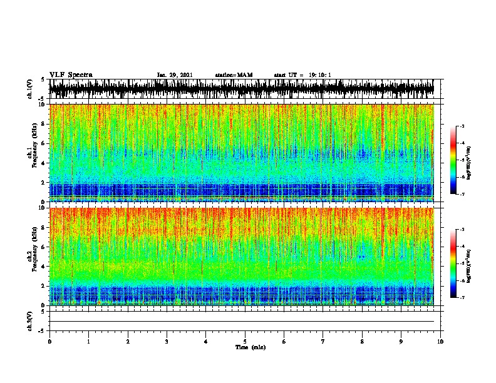
Task: Click the "6" kHz tick of ch.2 spectrogram
Action: click(x=44, y=247)
